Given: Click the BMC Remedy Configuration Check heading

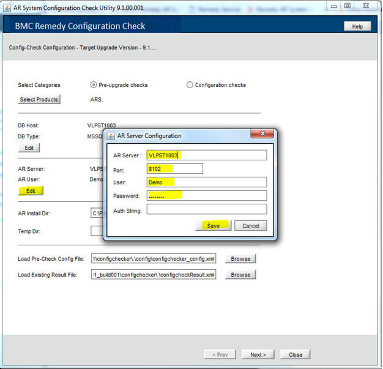Looking at the screenshot, I should pyautogui.click(x=80, y=26).
